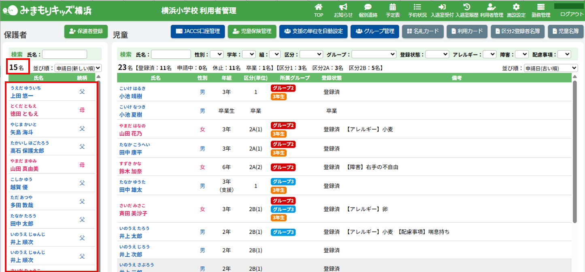
Task: Expand the 性別 filter dropdown
Action: click(x=217, y=54)
